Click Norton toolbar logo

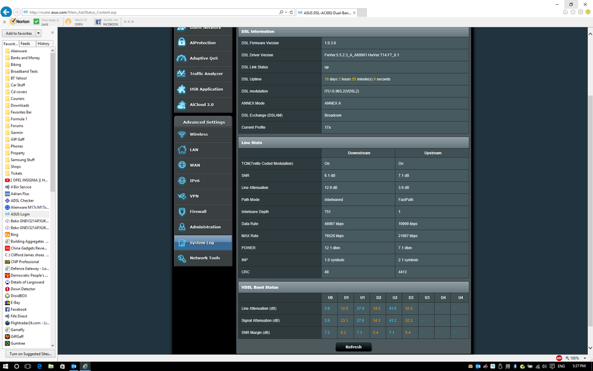(x=20, y=21)
